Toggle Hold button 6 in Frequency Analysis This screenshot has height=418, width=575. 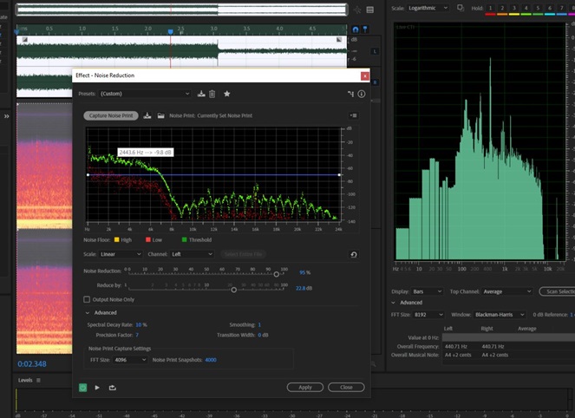pyautogui.click(x=550, y=8)
